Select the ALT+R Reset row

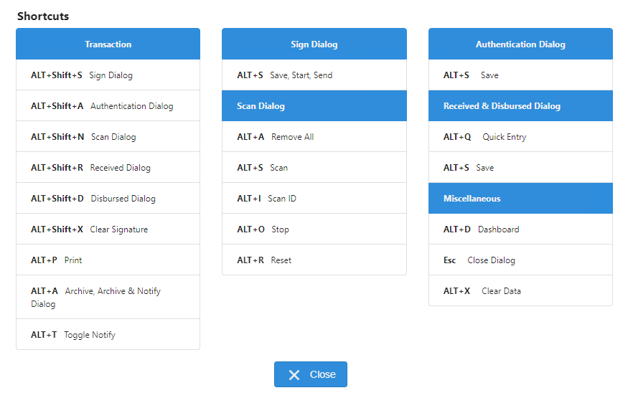click(314, 260)
